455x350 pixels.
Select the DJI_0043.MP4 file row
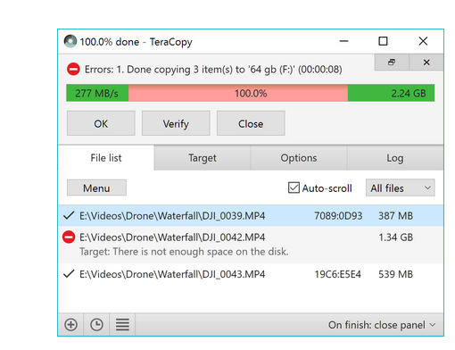point(251,274)
